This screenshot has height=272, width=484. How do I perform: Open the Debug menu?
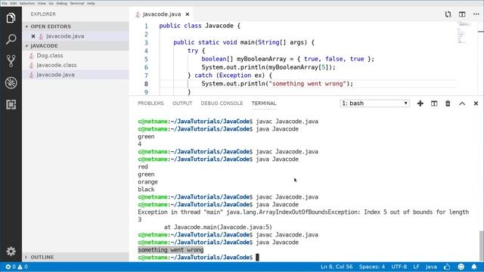62,3
